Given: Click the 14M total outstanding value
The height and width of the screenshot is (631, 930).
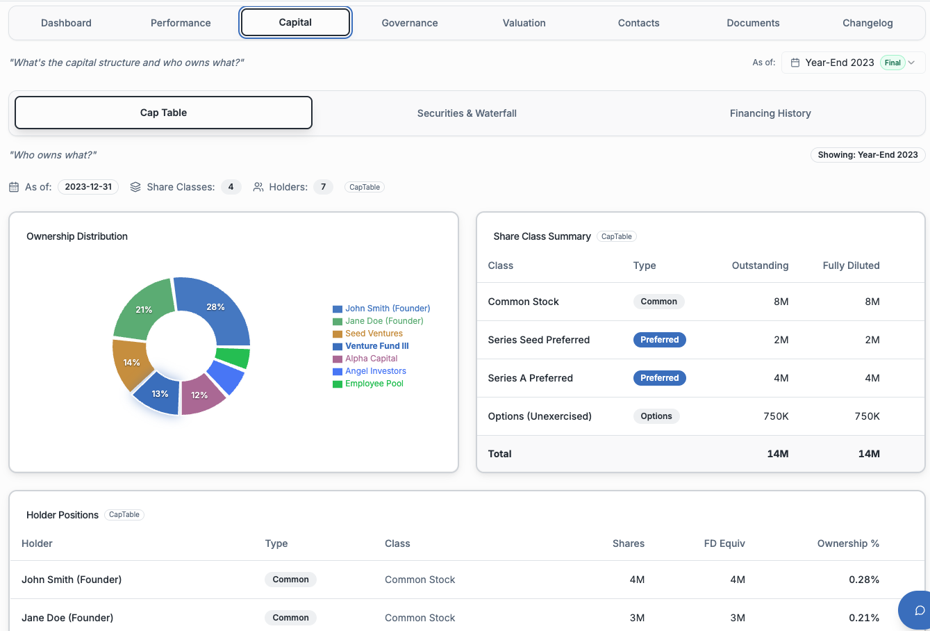Looking at the screenshot, I should (x=778, y=454).
